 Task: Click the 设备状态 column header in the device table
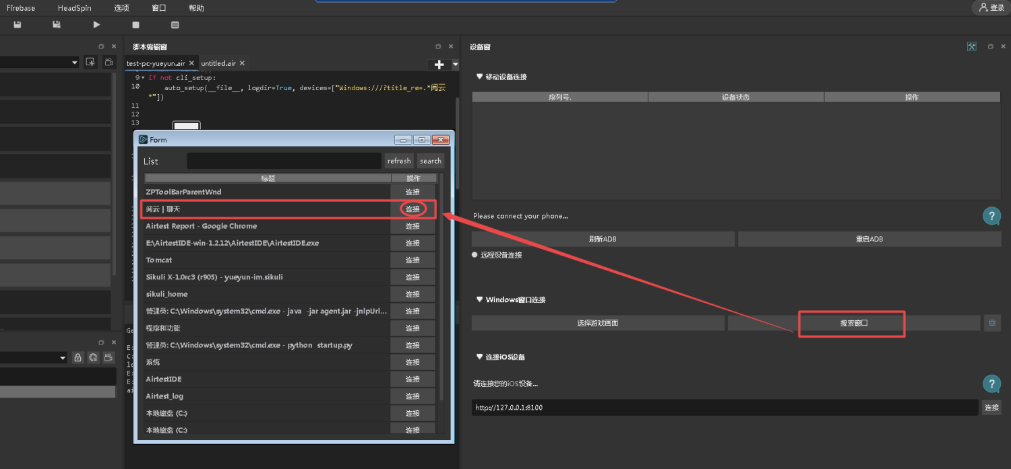[736, 97]
